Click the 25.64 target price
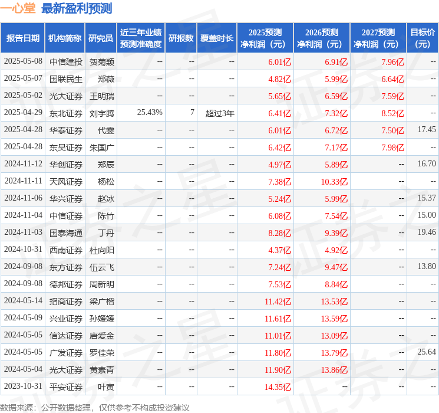Viewport: 439px width, 413px height. coord(427,352)
